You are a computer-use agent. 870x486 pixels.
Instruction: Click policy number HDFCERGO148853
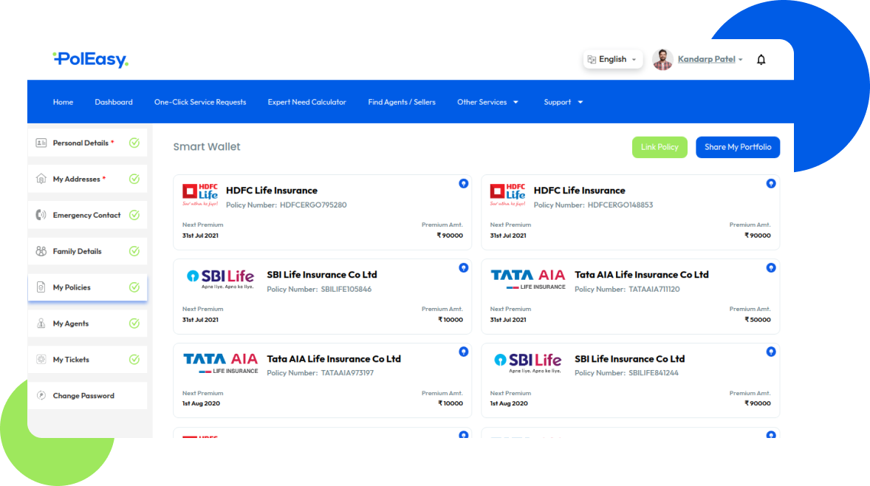620,205
